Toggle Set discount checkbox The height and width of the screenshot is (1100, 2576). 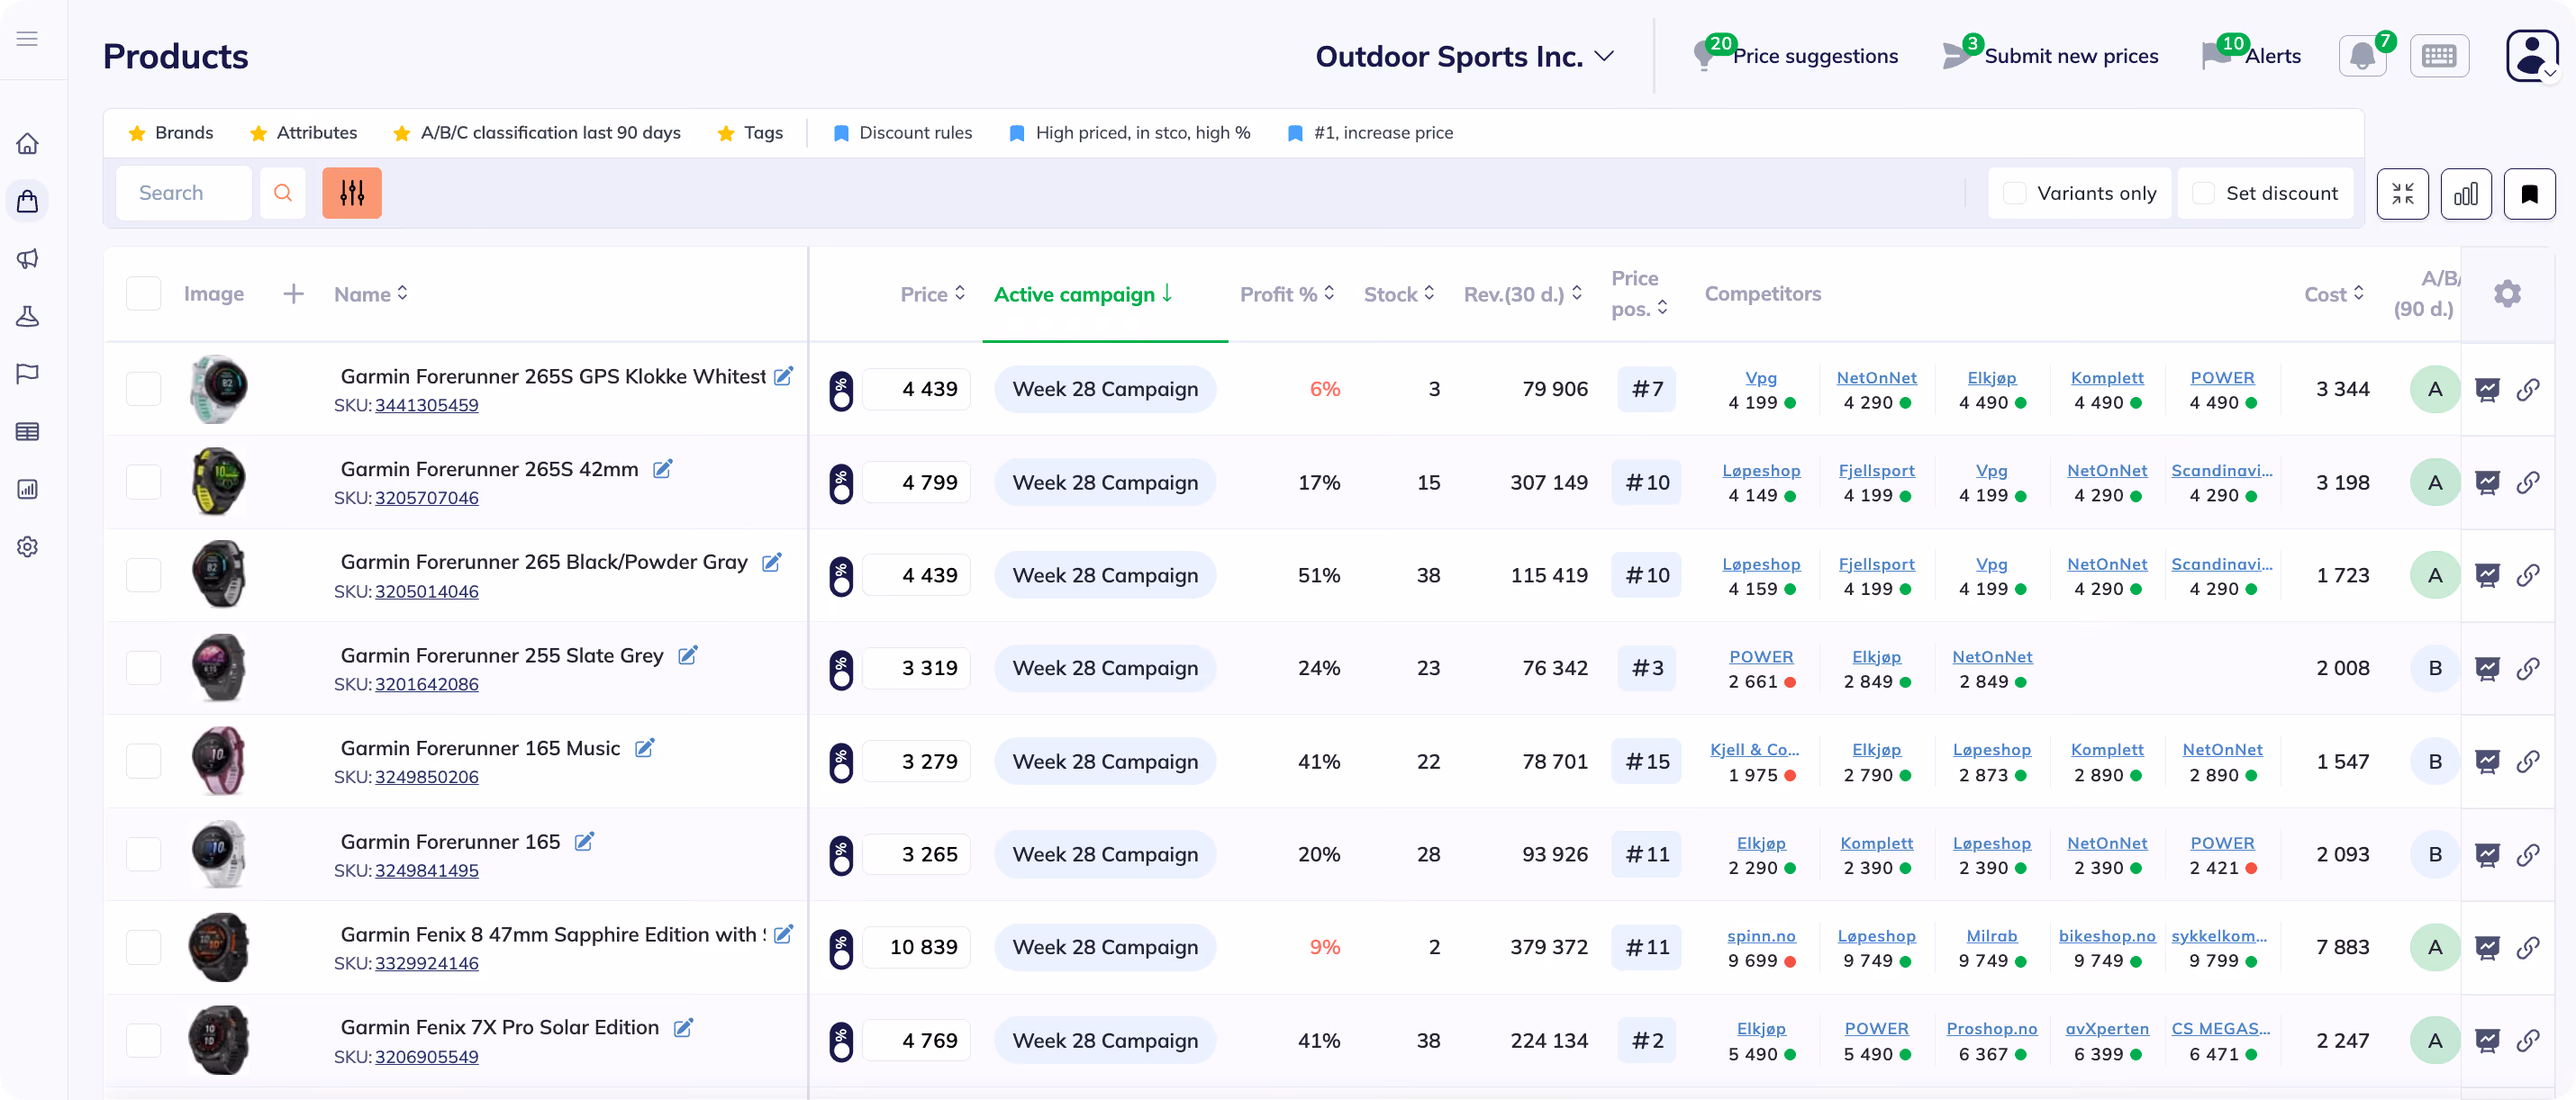click(x=2203, y=194)
